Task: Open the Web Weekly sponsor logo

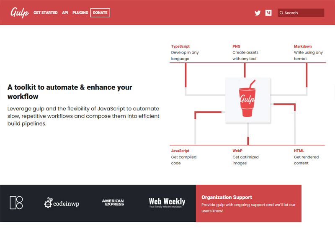Action: coord(167,203)
